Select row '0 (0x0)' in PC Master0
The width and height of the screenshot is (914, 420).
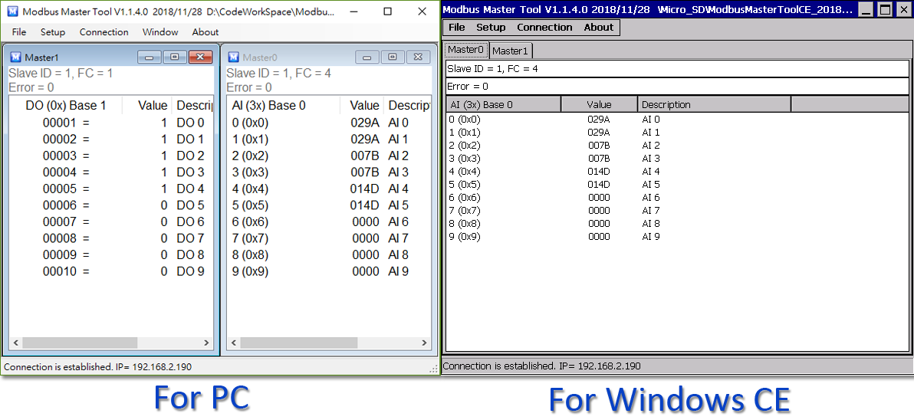[x=330, y=123]
